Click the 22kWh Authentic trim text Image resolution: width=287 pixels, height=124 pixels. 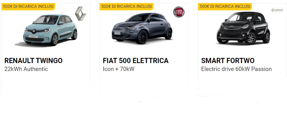(x=26, y=69)
